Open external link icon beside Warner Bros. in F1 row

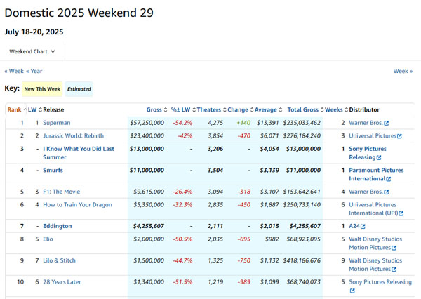pyautogui.click(x=387, y=192)
